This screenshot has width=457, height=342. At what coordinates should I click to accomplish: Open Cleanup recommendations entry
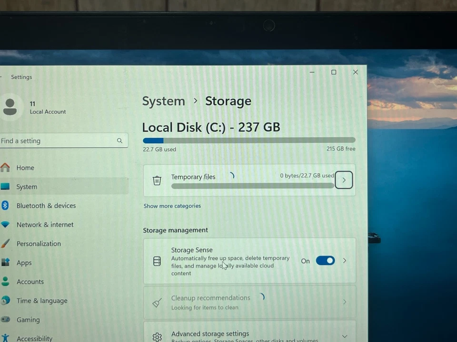point(249,302)
